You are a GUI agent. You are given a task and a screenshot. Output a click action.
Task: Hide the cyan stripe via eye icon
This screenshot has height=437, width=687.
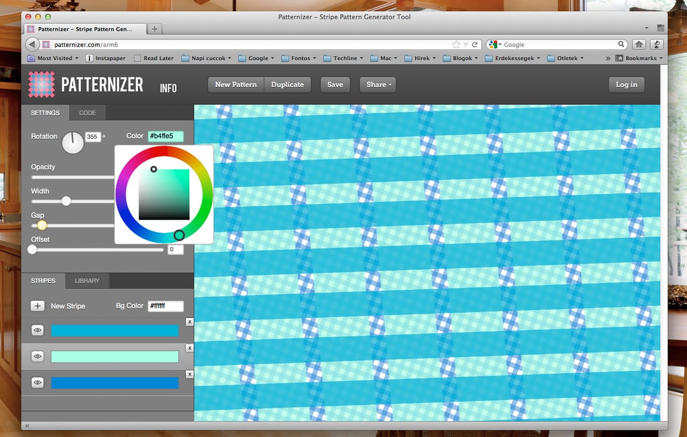(38, 330)
